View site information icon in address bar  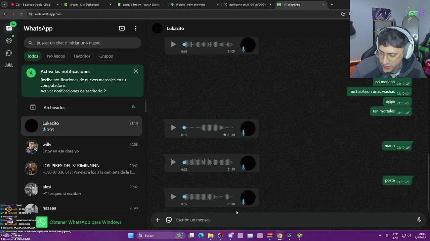point(31,14)
